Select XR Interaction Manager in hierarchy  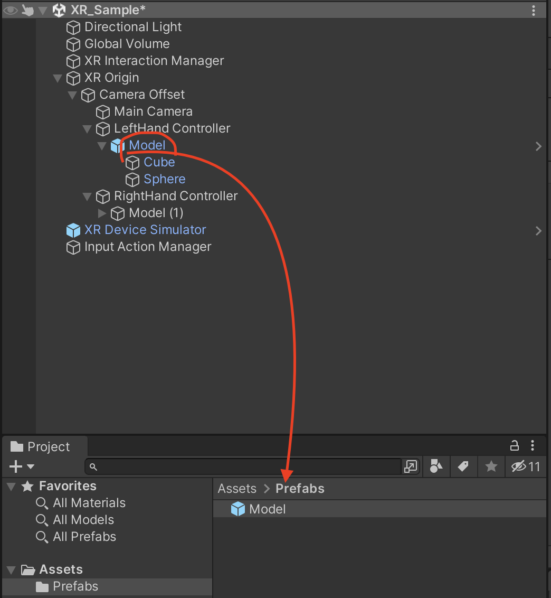point(154,61)
